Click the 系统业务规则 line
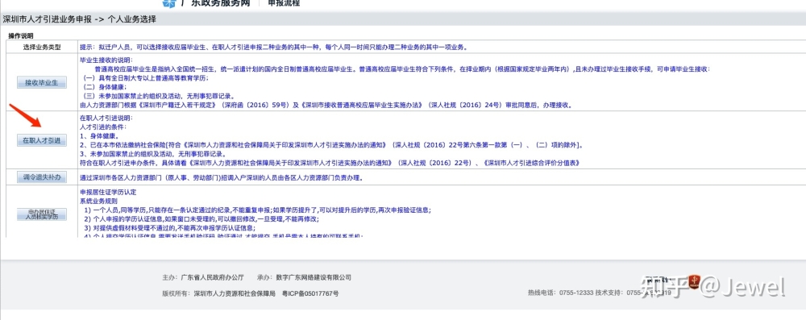Image resolution: width=806 pixels, height=320 pixels. tap(99, 202)
